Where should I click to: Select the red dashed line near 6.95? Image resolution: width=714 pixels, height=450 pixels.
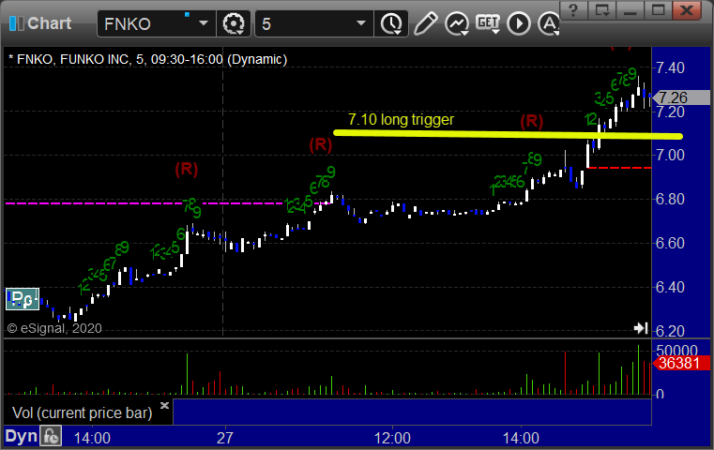coord(620,168)
